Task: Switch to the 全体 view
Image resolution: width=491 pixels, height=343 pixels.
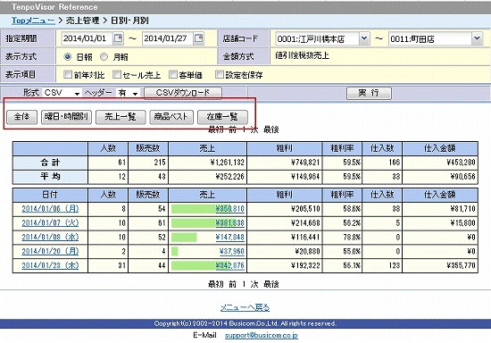Action: [22, 117]
